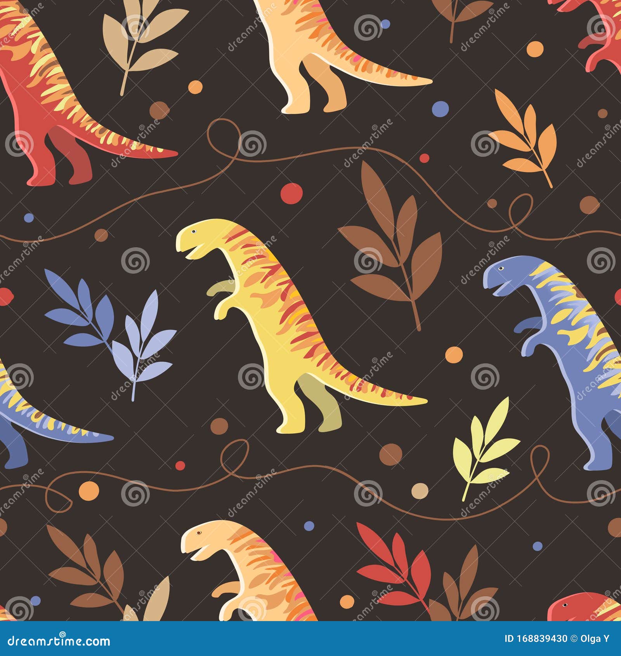Select the blue leaf branch on the left
This screenshot has height=656, width=621.
tap(78, 322)
